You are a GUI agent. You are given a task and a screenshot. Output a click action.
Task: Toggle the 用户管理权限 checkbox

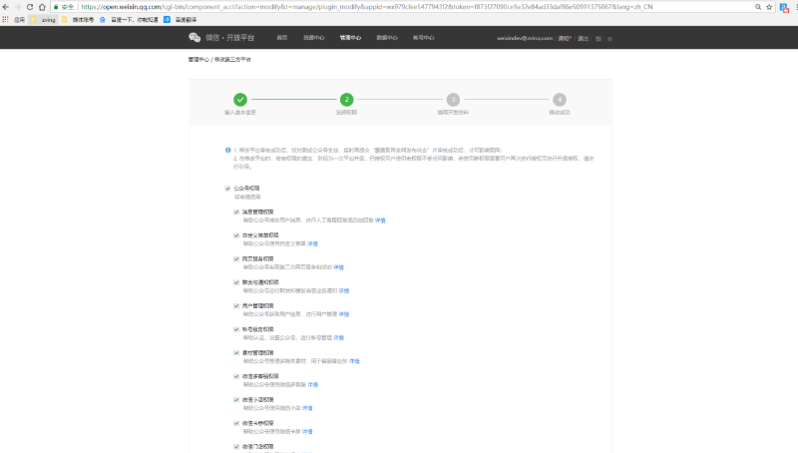point(236,306)
